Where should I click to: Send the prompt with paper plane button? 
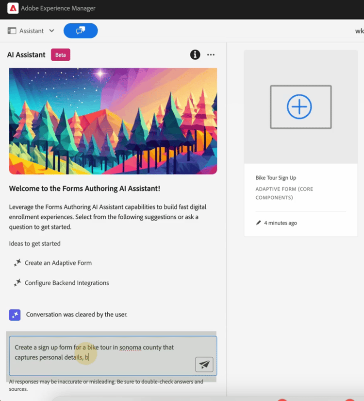click(x=204, y=365)
